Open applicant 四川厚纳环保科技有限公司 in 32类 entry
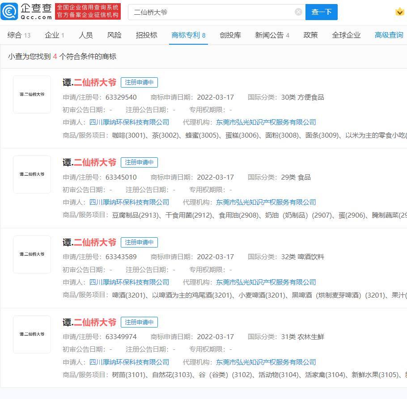Viewport: 407px width, 399px height. [x=129, y=282]
